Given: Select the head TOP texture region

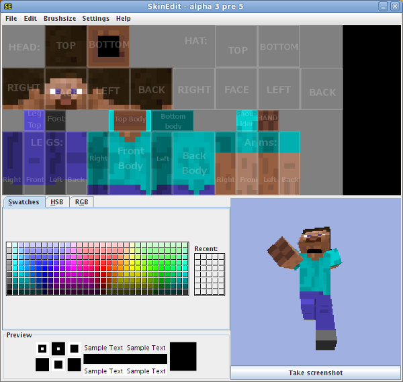Looking at the screenshot, I should pyautogui.click(x=66, y=46).
